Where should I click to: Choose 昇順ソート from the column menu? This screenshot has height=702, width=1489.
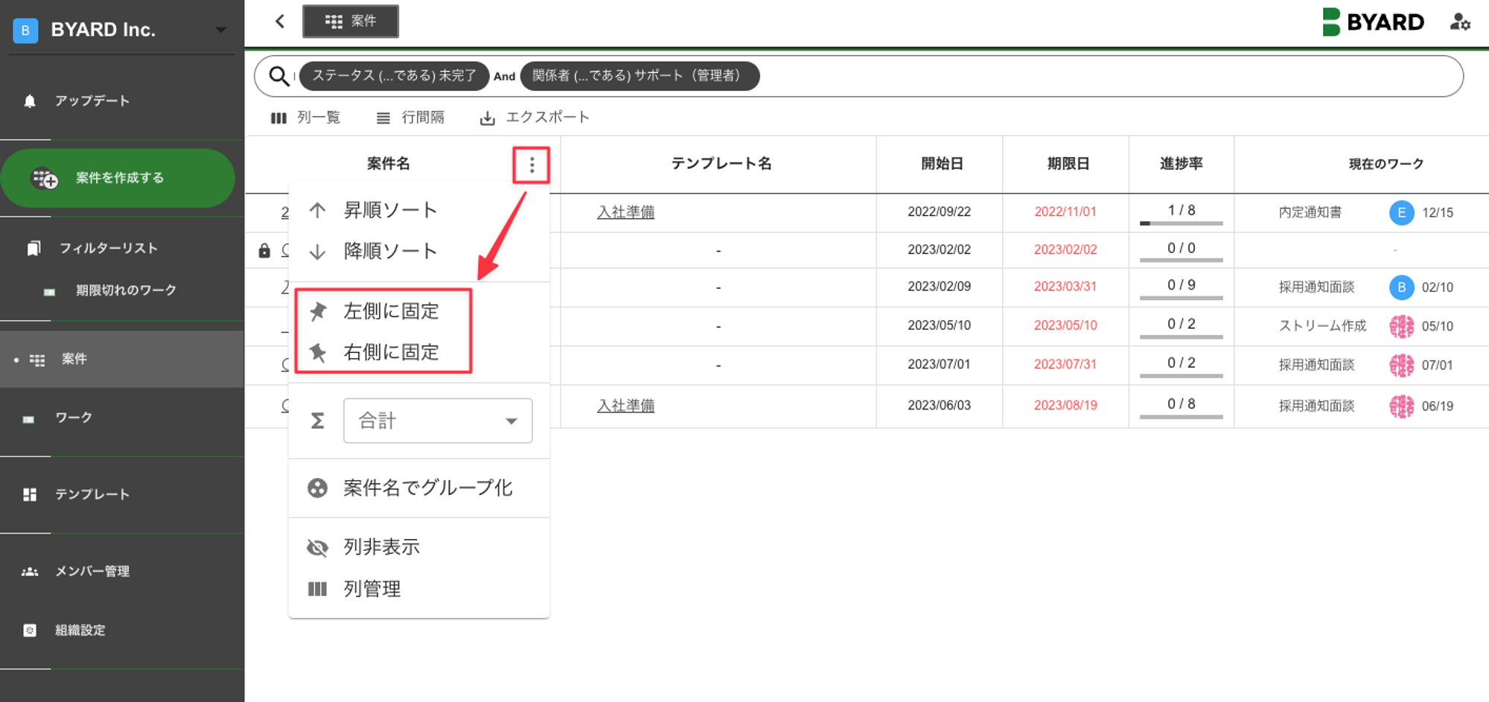390,211
